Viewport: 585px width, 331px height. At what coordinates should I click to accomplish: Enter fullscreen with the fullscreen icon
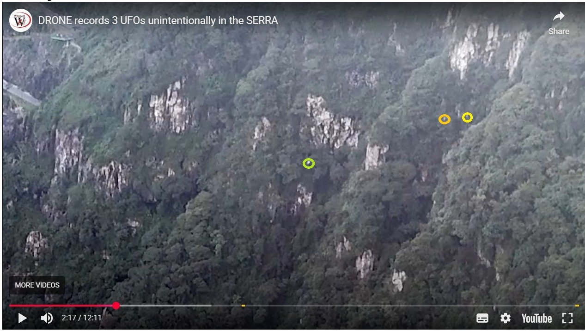(x=567, y=318)
